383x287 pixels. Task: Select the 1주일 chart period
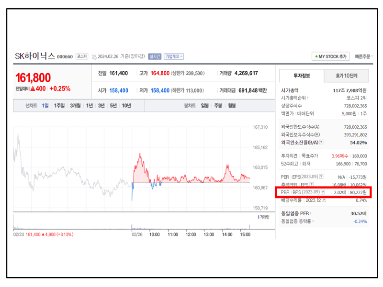(x=59, y=106)
